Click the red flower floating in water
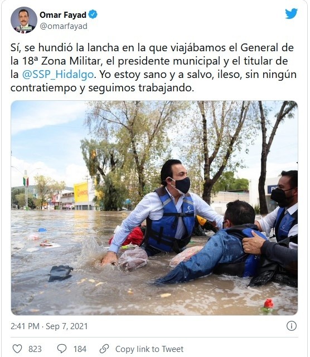The image size is (310, 357). pyautogui.click(x=268, y=305)
